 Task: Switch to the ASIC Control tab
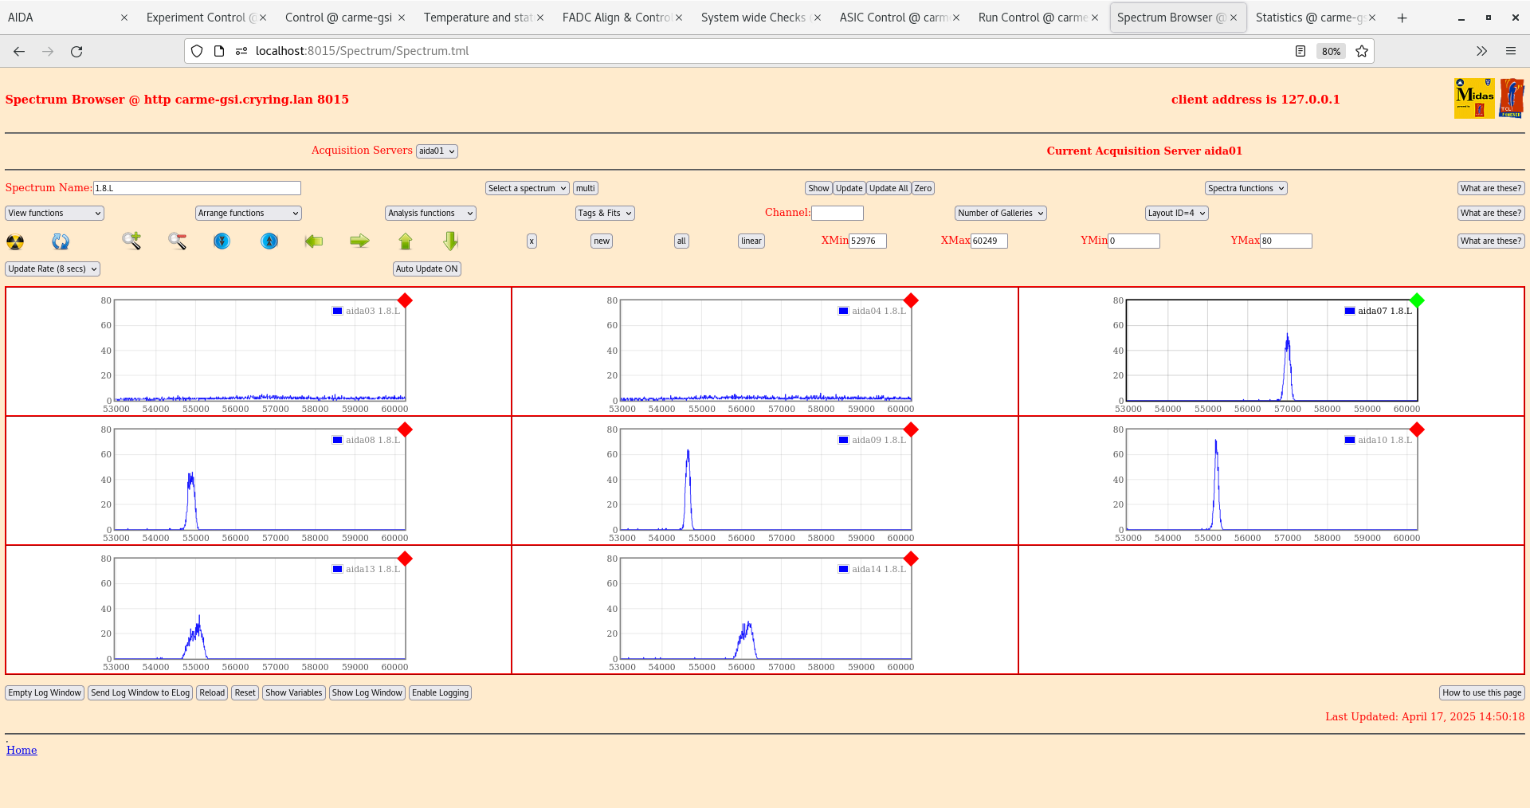[x=892, y=18]
